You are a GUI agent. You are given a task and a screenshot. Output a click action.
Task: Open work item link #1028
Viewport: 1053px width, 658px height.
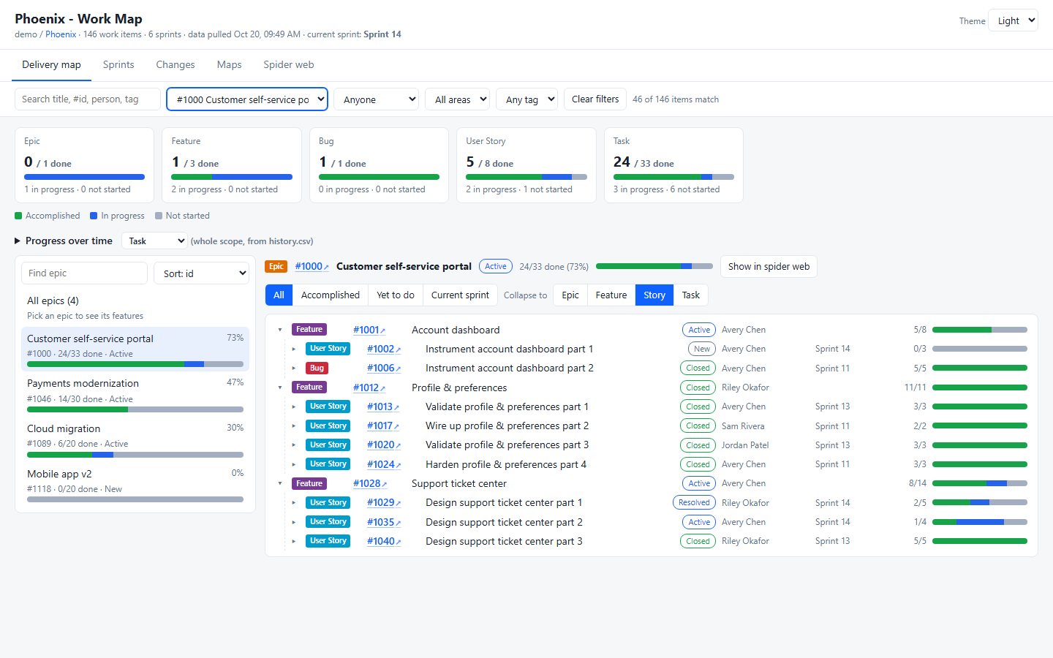pyautogui.click(x=370, y=484)
